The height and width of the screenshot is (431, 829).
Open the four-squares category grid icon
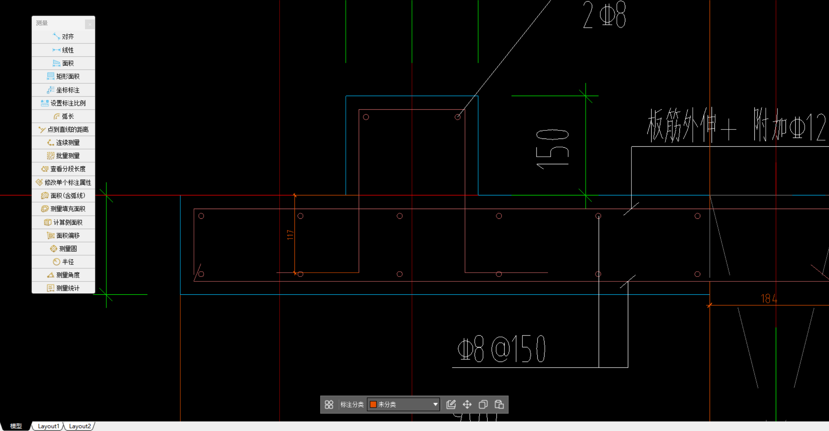329,404
